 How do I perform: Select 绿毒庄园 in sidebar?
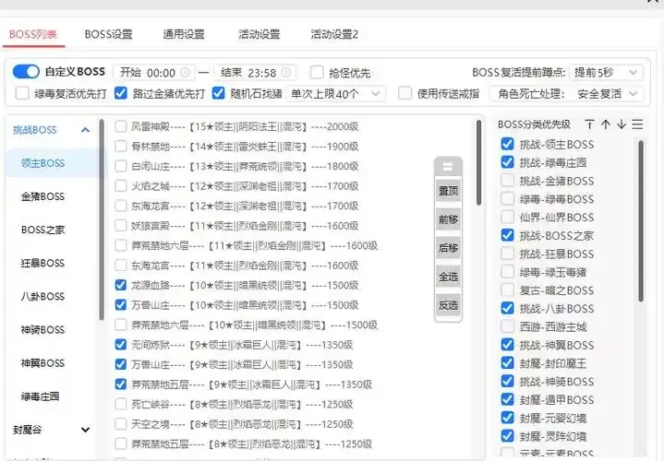(x=41, y=396)
